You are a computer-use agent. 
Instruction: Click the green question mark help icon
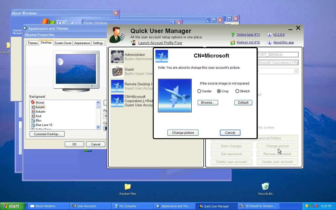pyautogui.click(x=233, y=35)
